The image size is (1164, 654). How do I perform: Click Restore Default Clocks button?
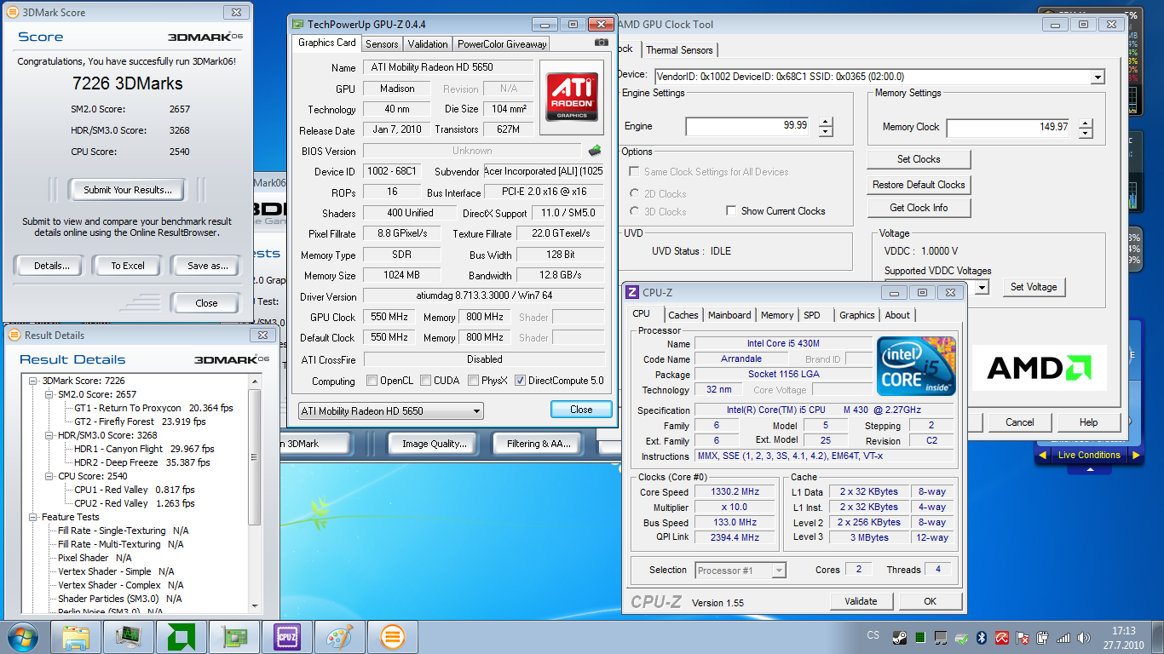(919, 185)
